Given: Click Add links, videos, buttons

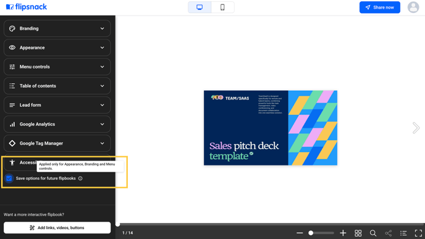Looking at the screenshot, I should click(57, 228).
